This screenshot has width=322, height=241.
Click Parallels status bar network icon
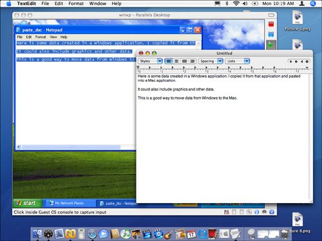click(256, 212)
